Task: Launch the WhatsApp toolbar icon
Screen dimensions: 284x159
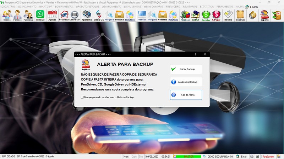Action: (x=40, y=15)
